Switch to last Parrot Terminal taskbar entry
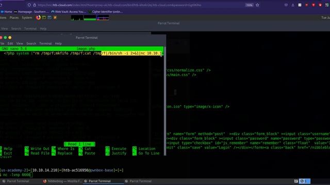The height and width of the screenshot is (185, 330). click(138, 181)
